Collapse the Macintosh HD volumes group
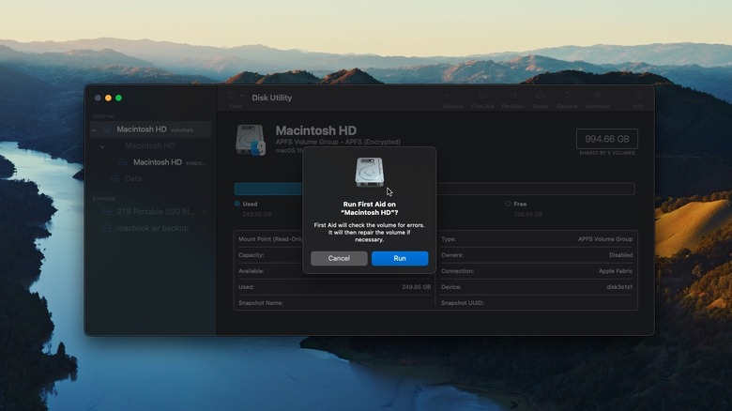 94,129
